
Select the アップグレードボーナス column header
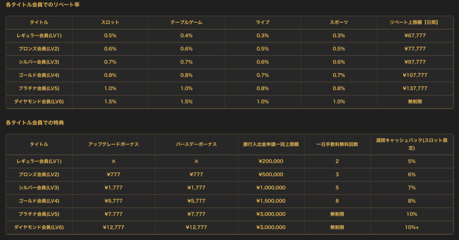[x=113, y=144]
